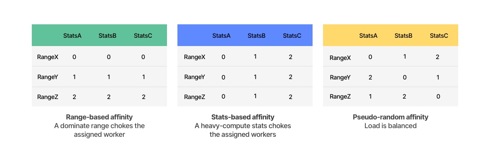Click the Range-based affinity caption title
The image size is (490, 162).
99,117
